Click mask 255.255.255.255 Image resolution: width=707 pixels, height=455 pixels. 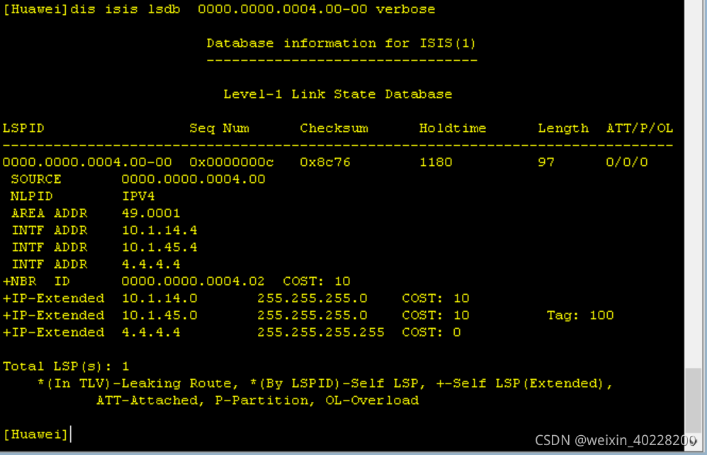click(x=321, y=333)
